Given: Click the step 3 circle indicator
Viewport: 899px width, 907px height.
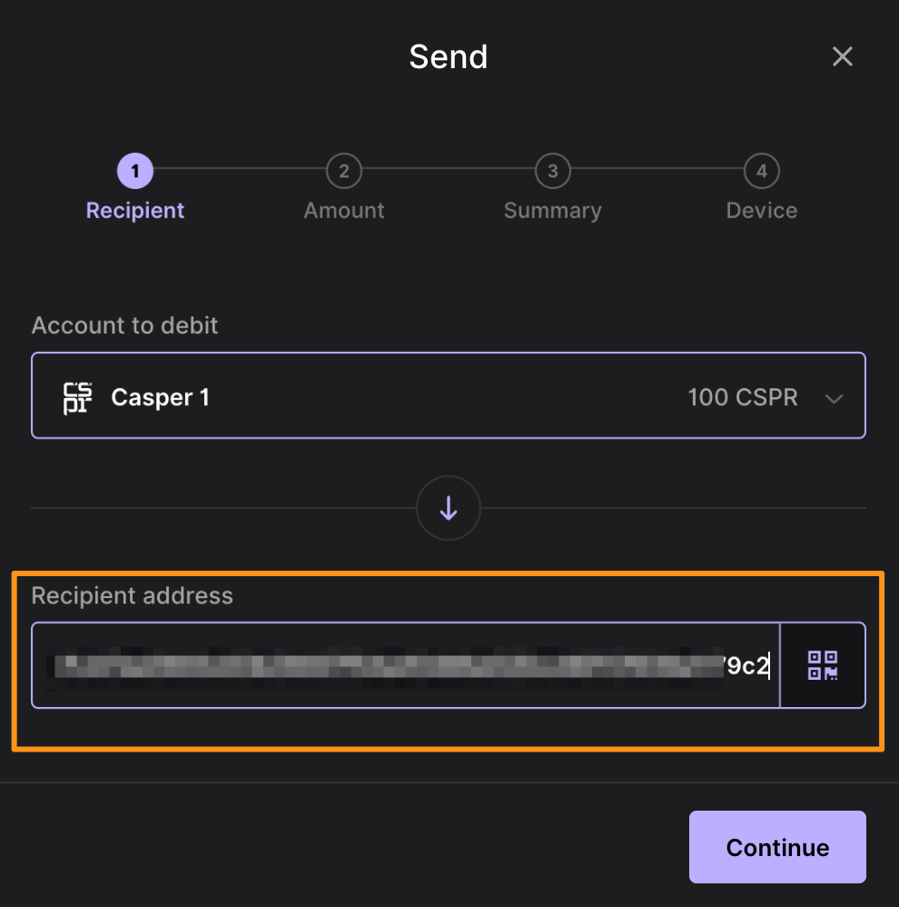Looking at the screenshot, I should click(x=552, y=171).
